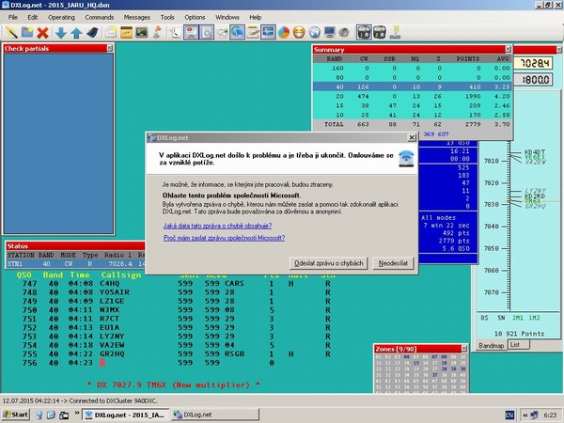
Task: Open a log file via folder icon
Action: pyautogui.click(x=27, y=32)
